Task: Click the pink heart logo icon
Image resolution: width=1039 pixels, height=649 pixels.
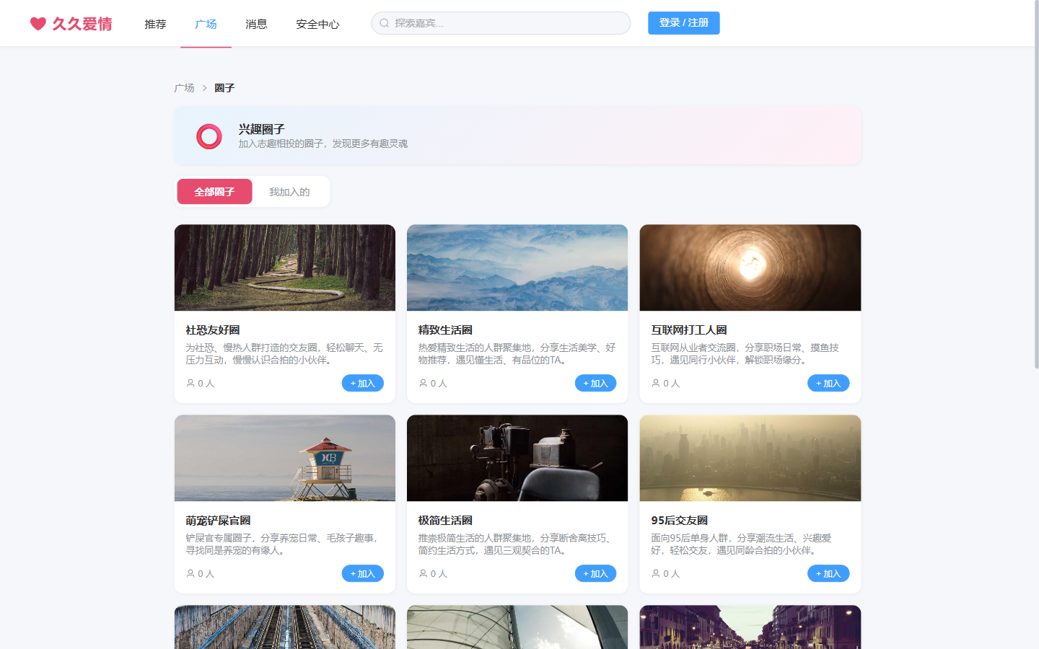Action: tap(38, 24)
